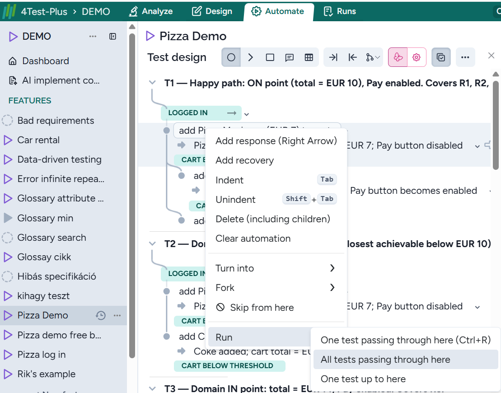Click the play icon beside Pizza Demo title
Image resolution: width=501 pixels, height=393 pixels.
tap(150, 36)
